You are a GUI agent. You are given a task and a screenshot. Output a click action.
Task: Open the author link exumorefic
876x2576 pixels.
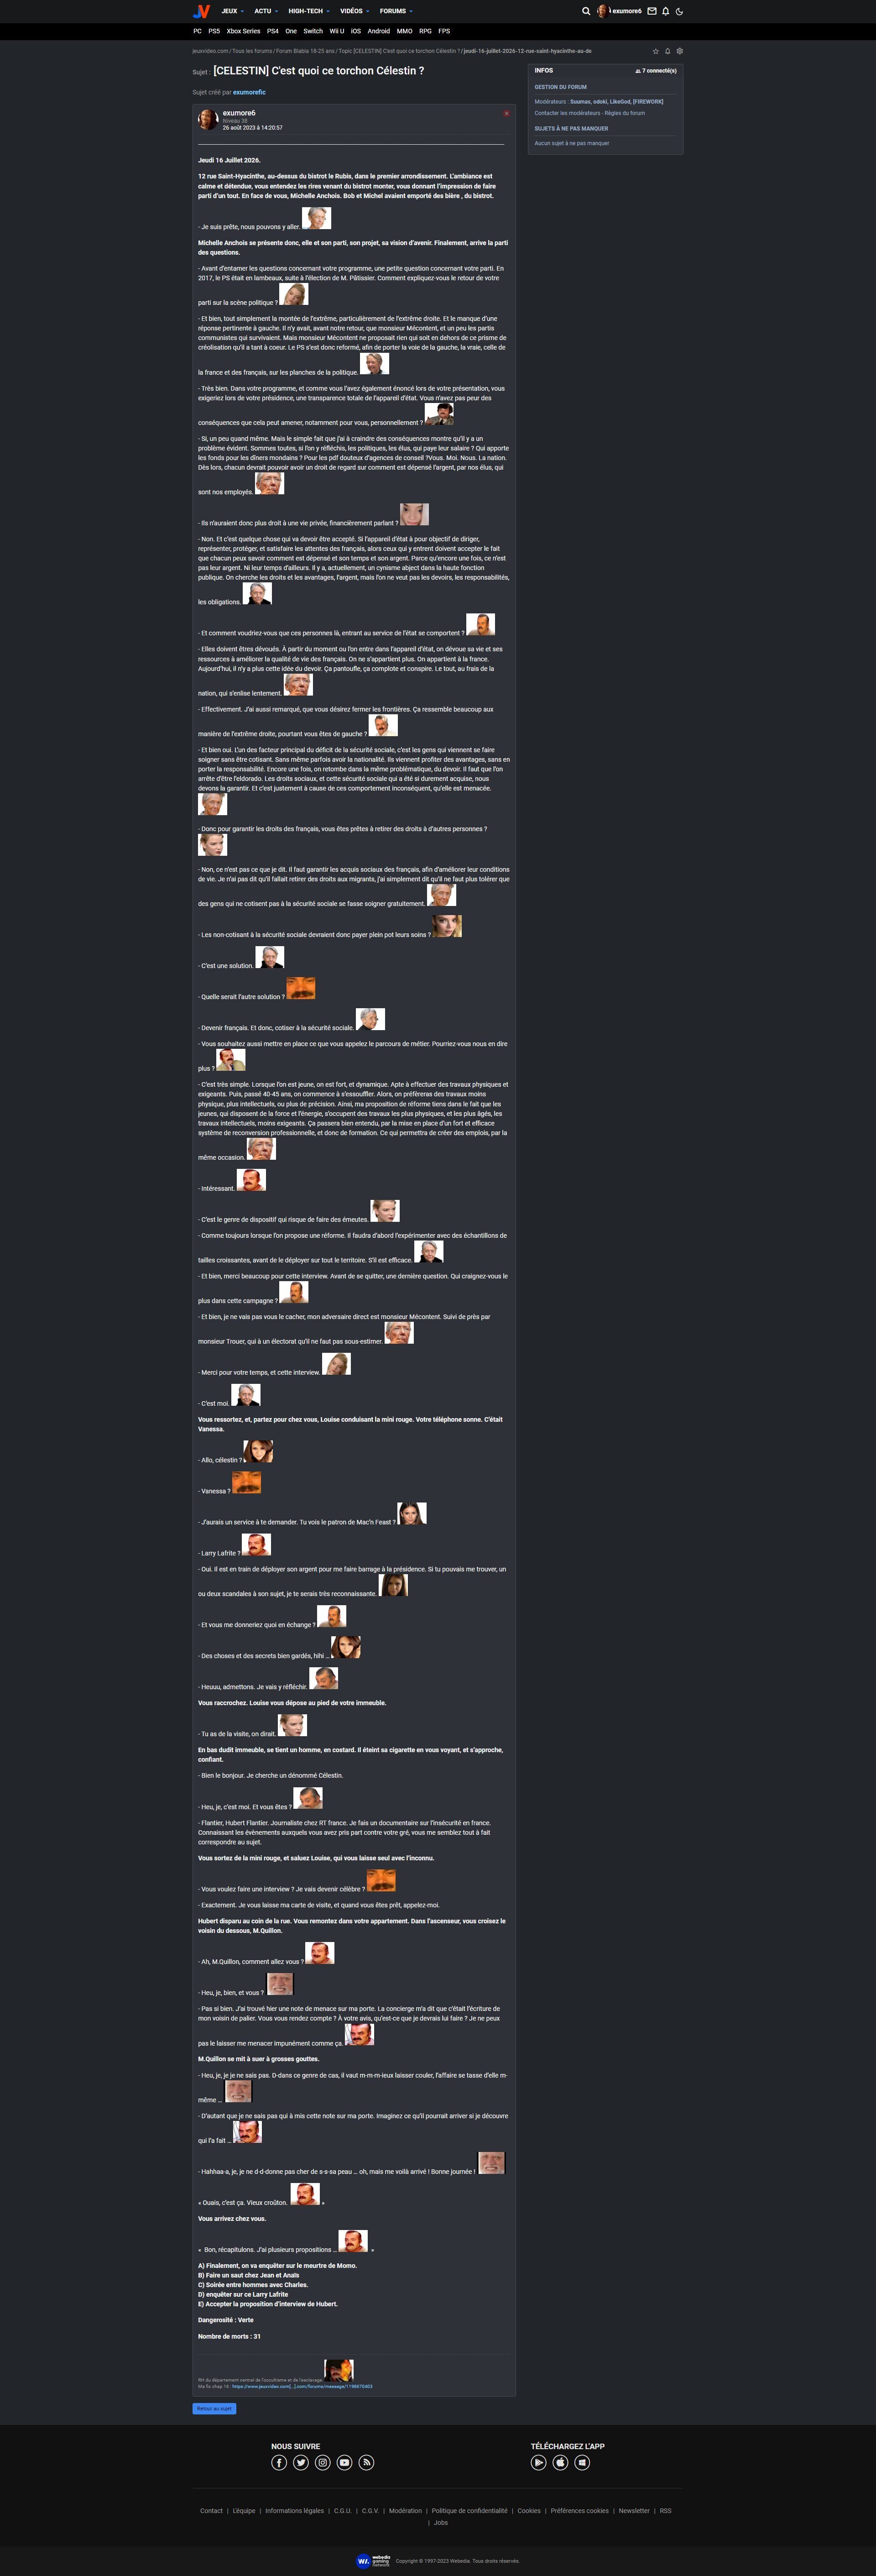point(249,92)
